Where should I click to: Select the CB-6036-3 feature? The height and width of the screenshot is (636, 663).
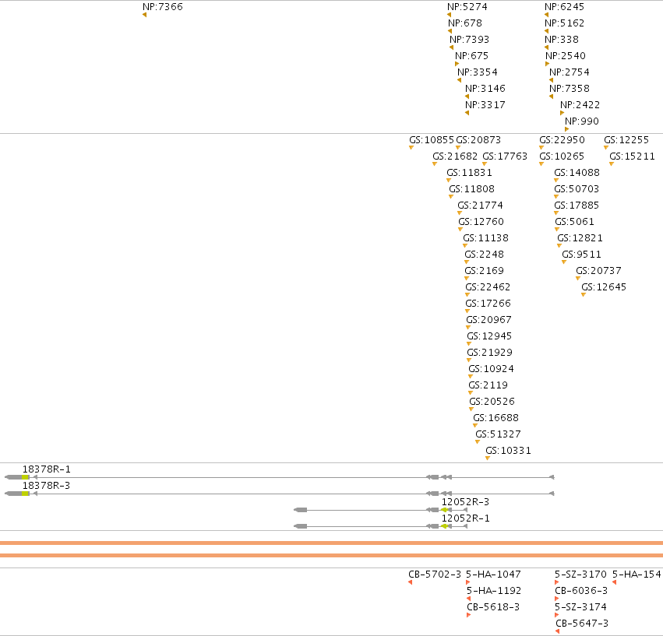click(x=581, y=591)
